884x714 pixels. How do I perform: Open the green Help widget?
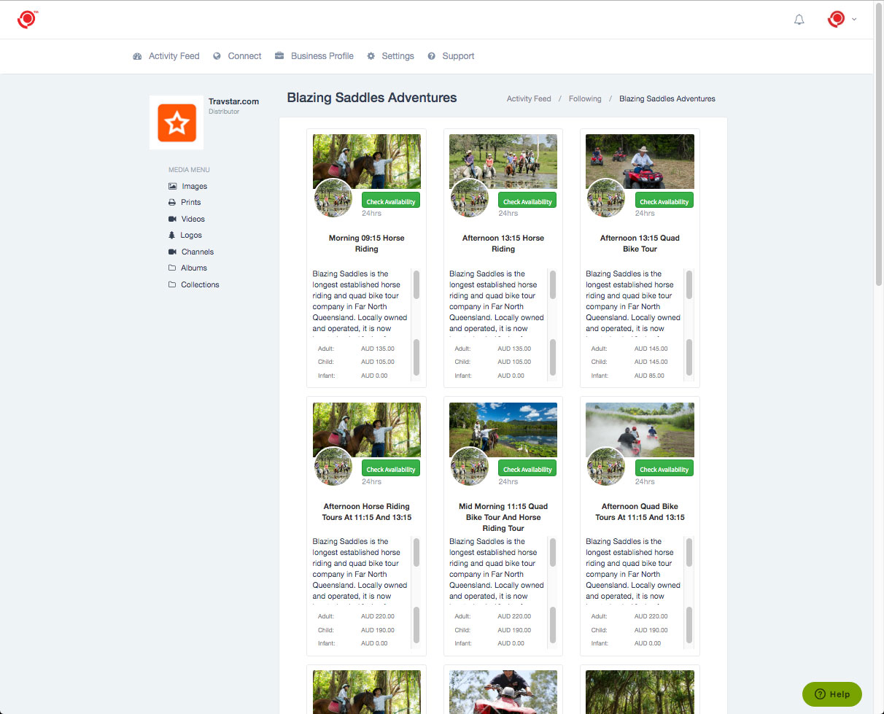(x=832, y=694)
